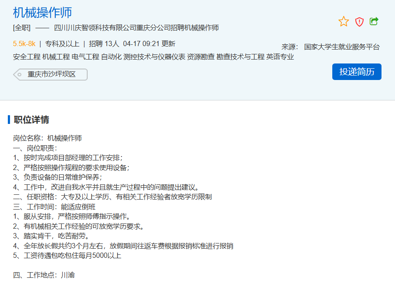395x290 pixels.
Task: Click the 英语专业 major tag
Action: coord(280,57)
